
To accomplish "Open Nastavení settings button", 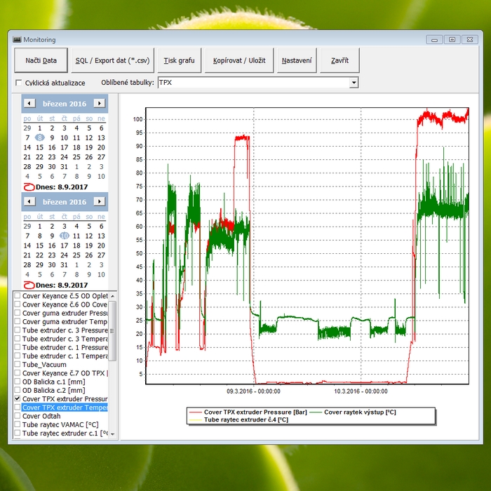I will [x=297, y=60].
